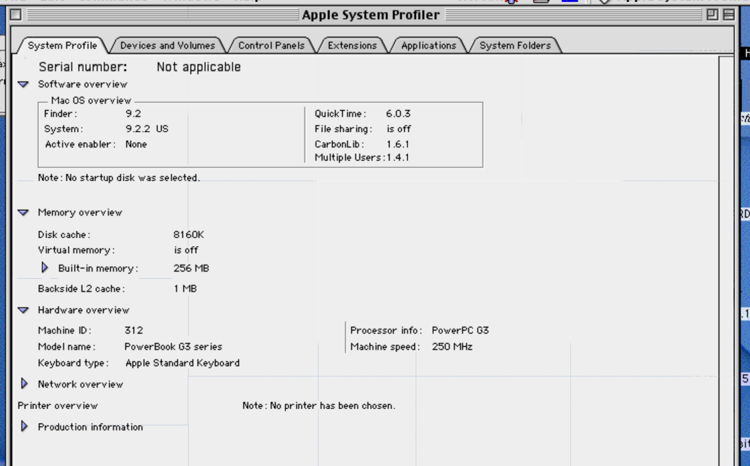Collapse the Software overview section
The height and width of the screenshot is (466, 750).
pos(23,84)
